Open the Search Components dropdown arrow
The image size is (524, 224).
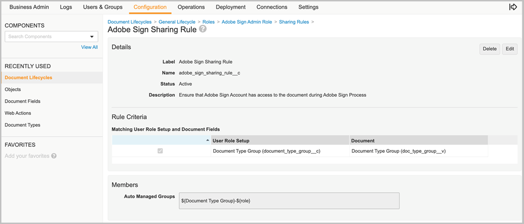click(x=91, y=37)
